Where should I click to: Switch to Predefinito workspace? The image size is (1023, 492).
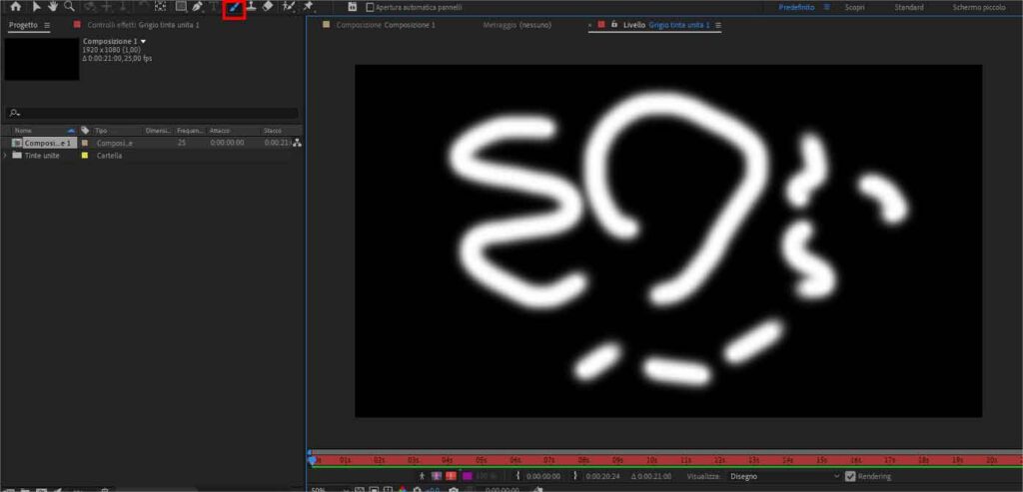(x=796, y=7)
